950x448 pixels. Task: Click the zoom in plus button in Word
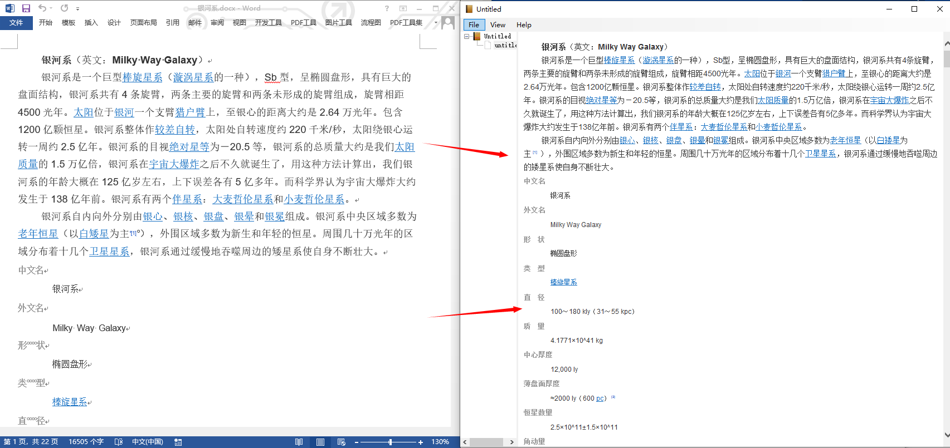[421, 442]
